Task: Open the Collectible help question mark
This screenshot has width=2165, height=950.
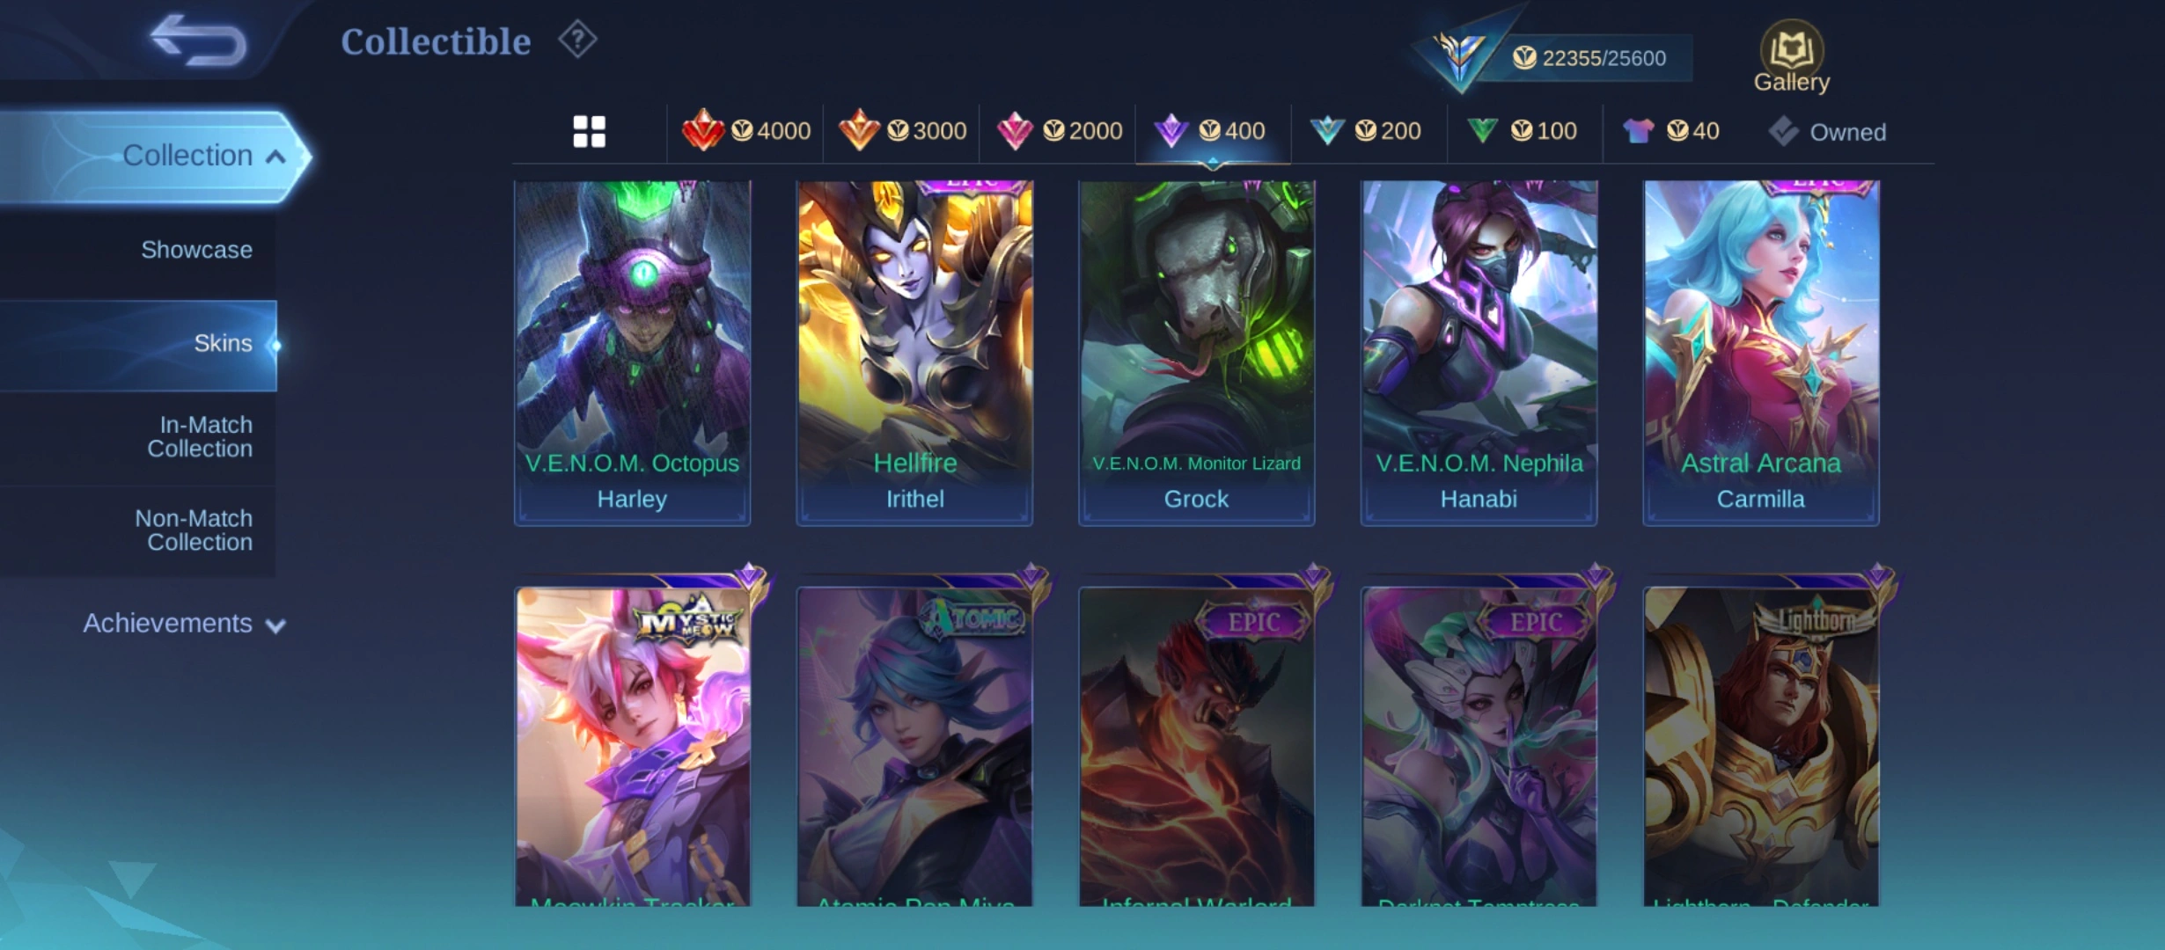Action: coord(577,40)
